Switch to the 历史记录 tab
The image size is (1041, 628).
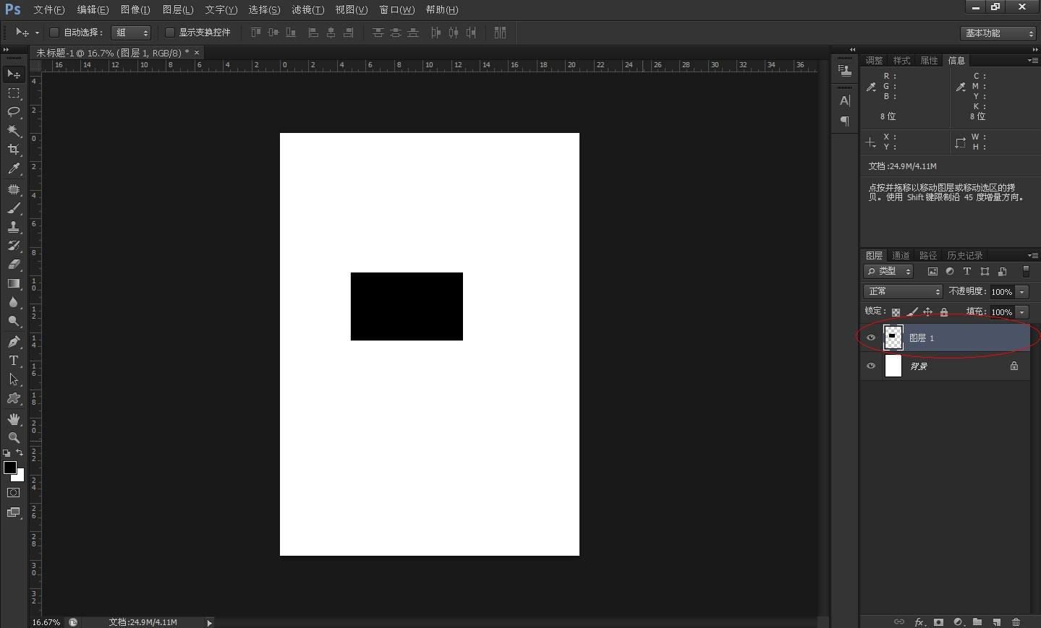964,255
